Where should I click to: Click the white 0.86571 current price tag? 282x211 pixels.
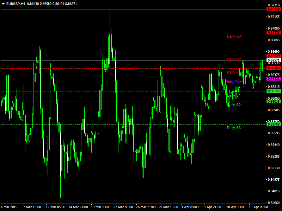pos(274,60)
